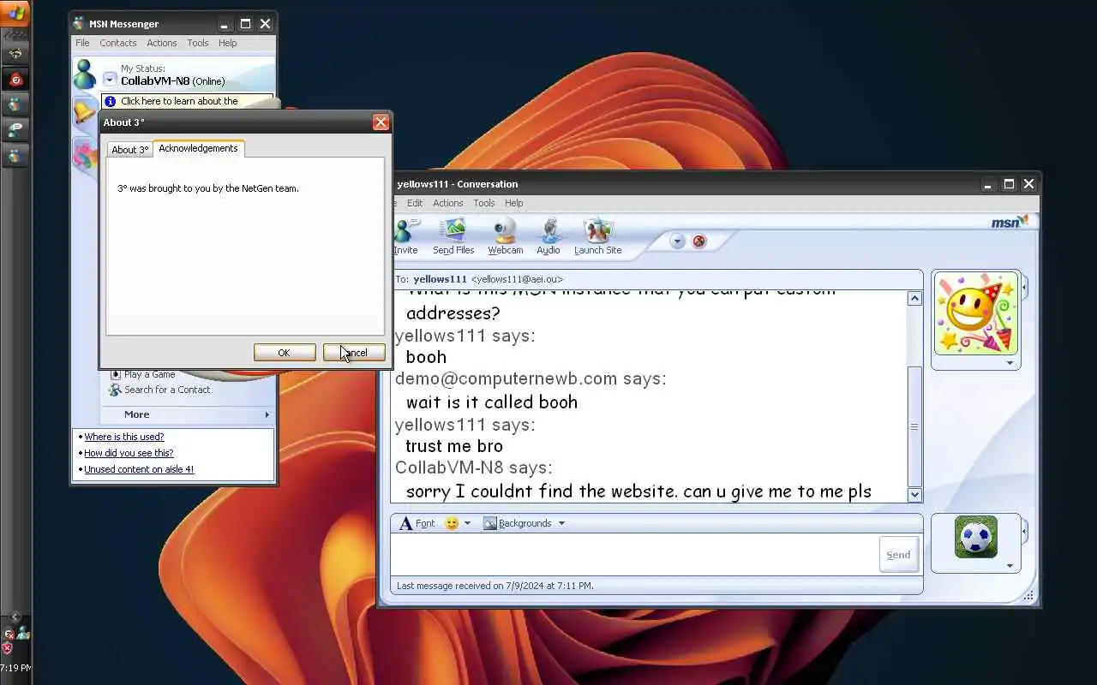The width and height of the screenshot is (1097, 685).
Task: Click the 'Click here to learn about the' notice
Action: (179, 101)
